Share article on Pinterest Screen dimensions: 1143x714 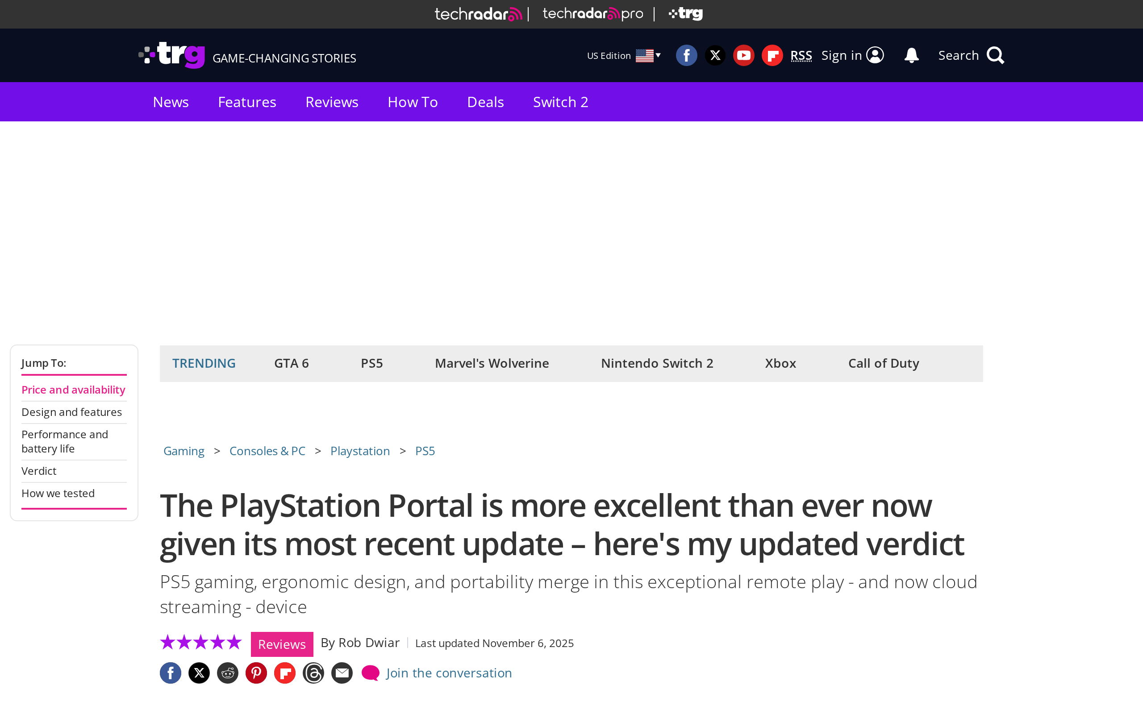coord(256,673)
